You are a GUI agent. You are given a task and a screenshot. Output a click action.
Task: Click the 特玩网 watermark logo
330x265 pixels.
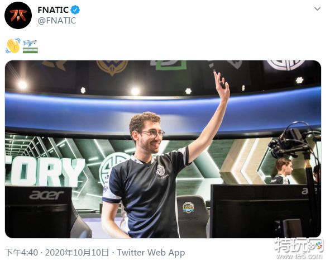[x=299, y=245]
